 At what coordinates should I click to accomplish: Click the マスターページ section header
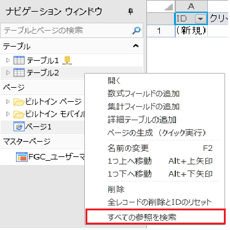(42, 141)
